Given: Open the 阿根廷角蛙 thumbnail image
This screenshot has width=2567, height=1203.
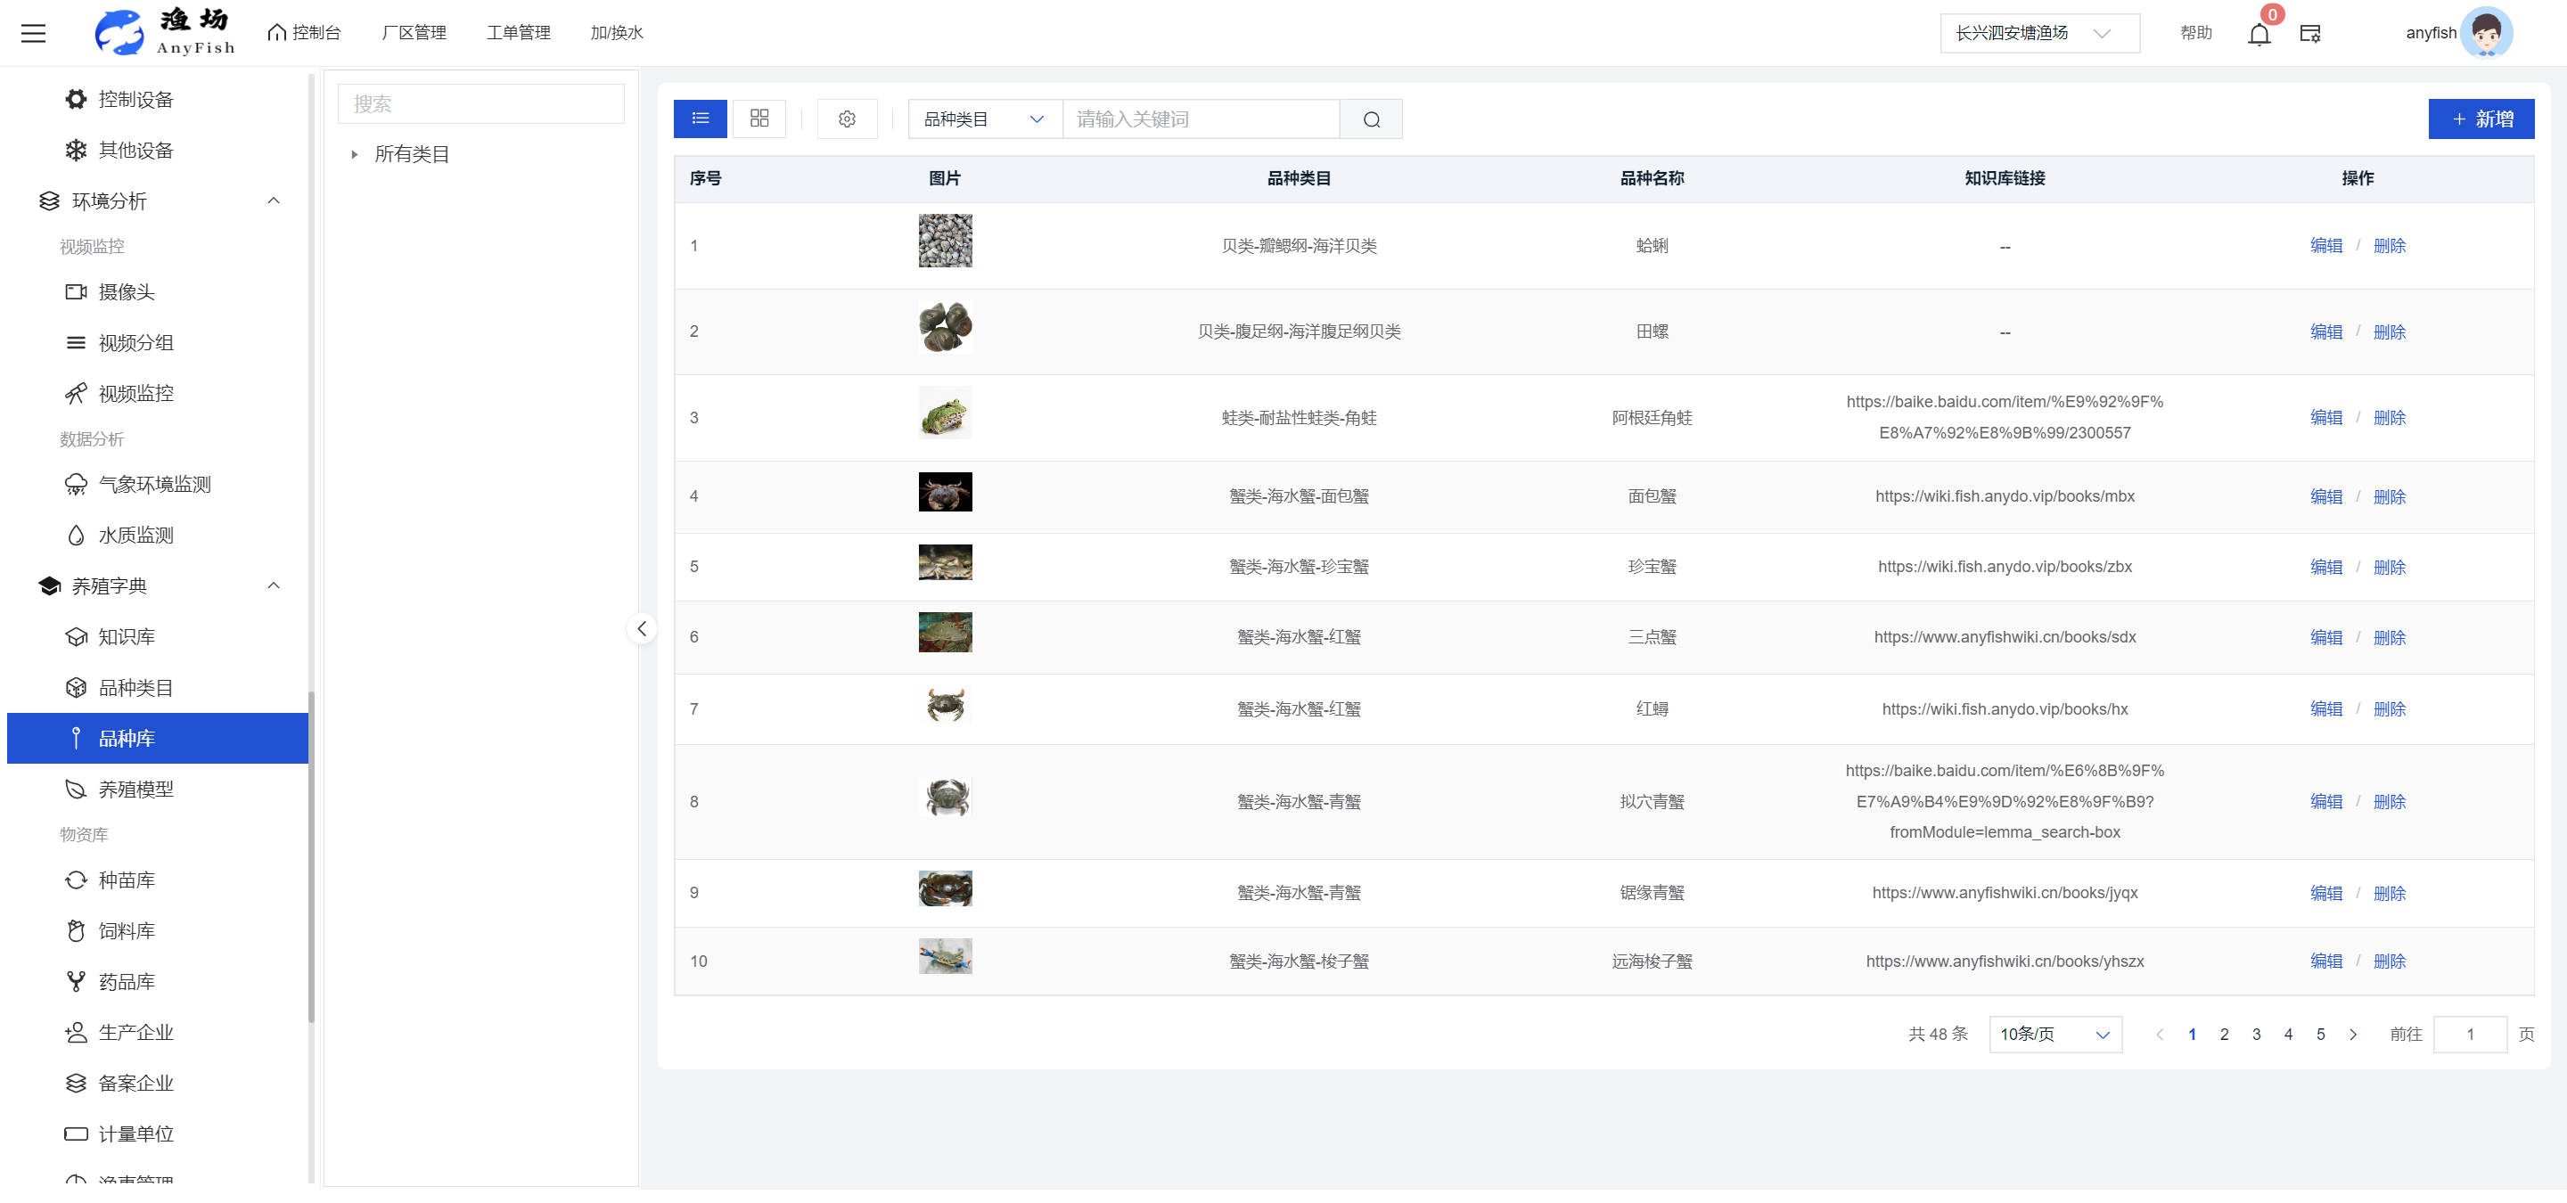Looking at the screenshot, I should [x=944, y=413].
